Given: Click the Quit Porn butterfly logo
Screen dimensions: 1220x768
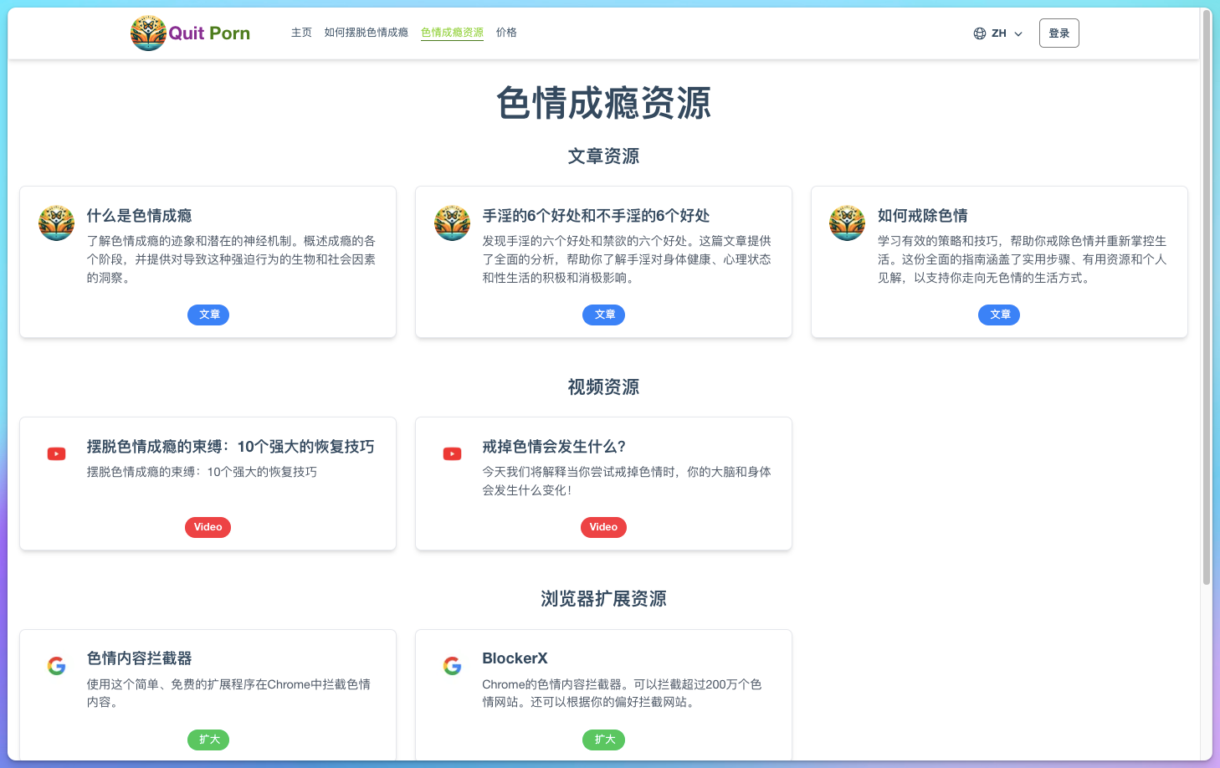Looking at the screenshot, I should click(148, 33).
